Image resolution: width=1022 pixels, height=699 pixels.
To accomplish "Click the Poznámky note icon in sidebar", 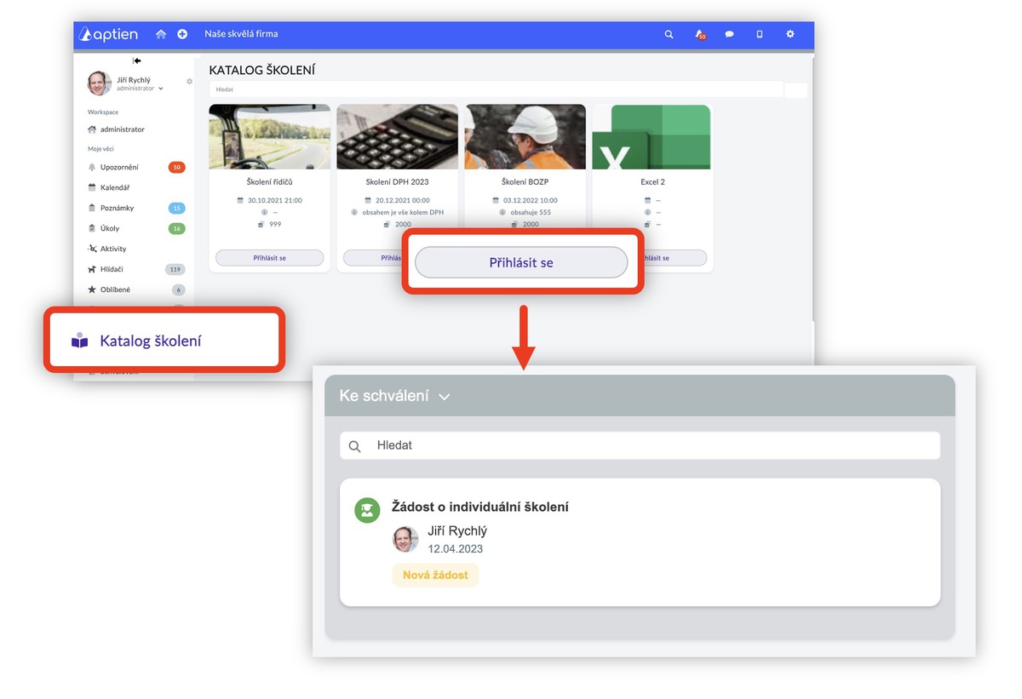I will (x=92, y=208).
